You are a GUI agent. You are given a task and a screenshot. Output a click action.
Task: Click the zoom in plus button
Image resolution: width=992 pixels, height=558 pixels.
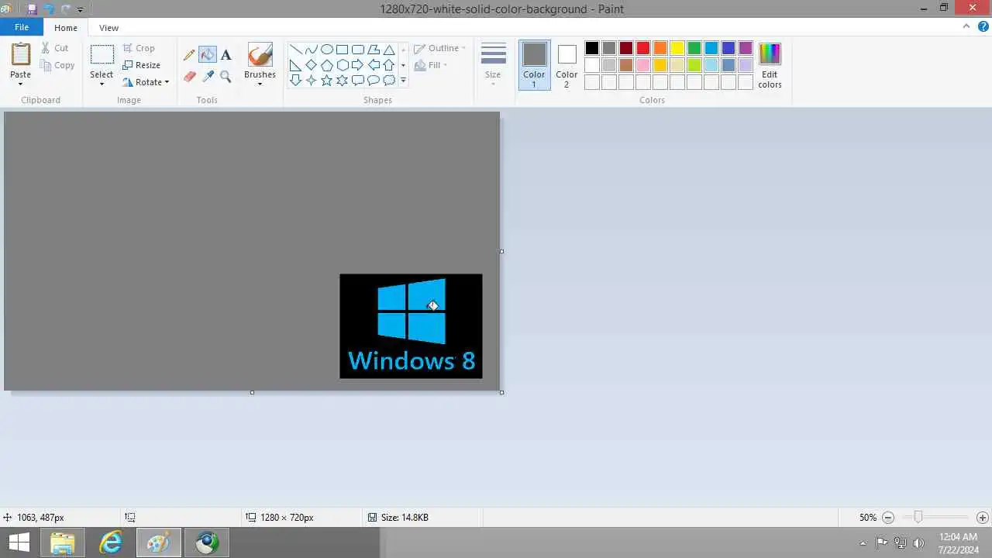click(982, 517)
